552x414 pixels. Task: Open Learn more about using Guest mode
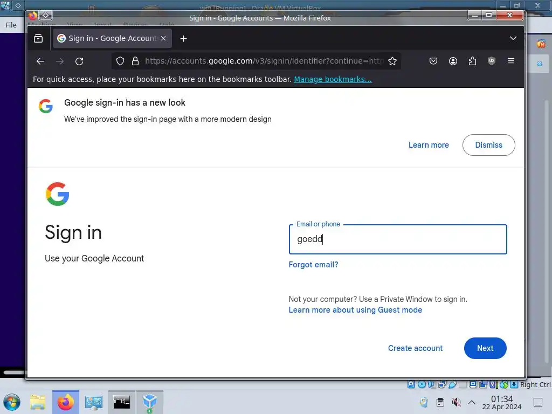(x=355, y=310)
